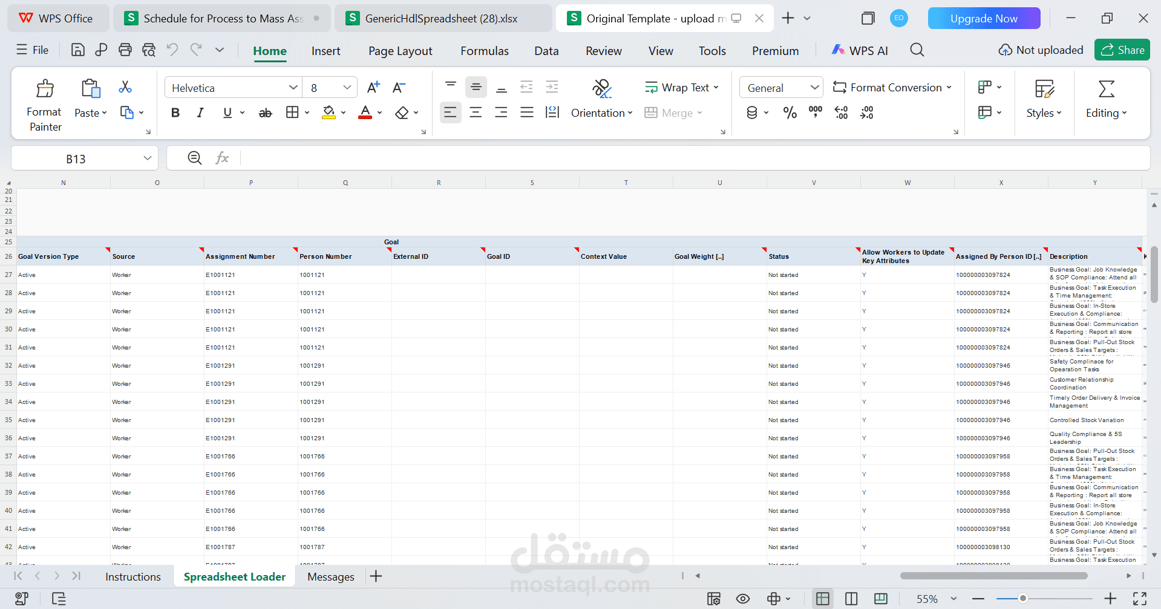Toggle eye protection mode icon
The height and width of the screenshot is (609, 1161).
[x=743, y=599]
